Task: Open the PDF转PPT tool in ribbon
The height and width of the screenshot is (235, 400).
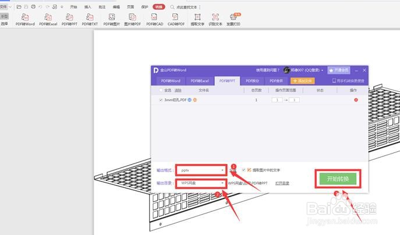Action: coord(69,20)
